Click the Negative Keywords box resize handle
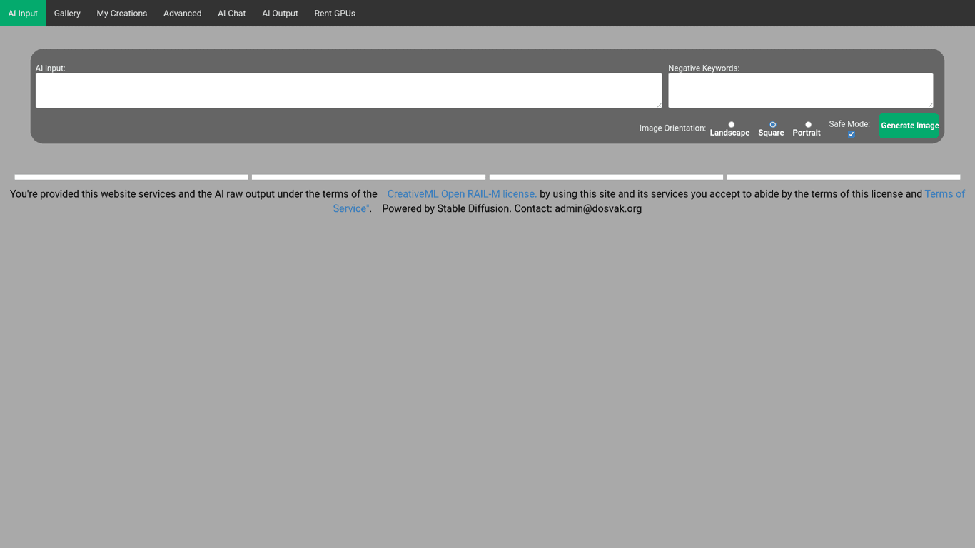Screen dimensions: 975x548 click(930, 105)
